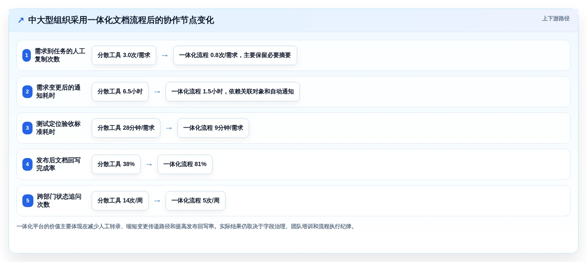The width and height of the screenshot is (587, 262).
Task: Click the label 需求到任务的人工复制次数
Action: [60, 55]
